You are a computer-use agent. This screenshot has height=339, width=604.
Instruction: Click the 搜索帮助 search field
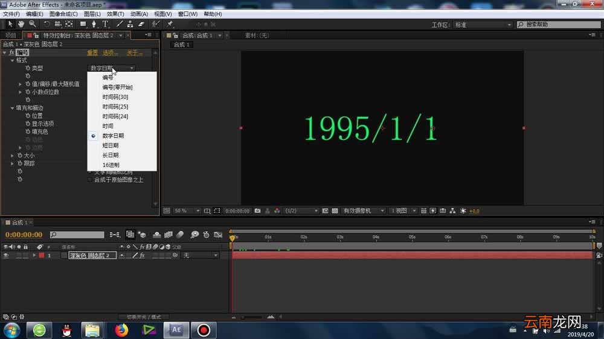559,25
